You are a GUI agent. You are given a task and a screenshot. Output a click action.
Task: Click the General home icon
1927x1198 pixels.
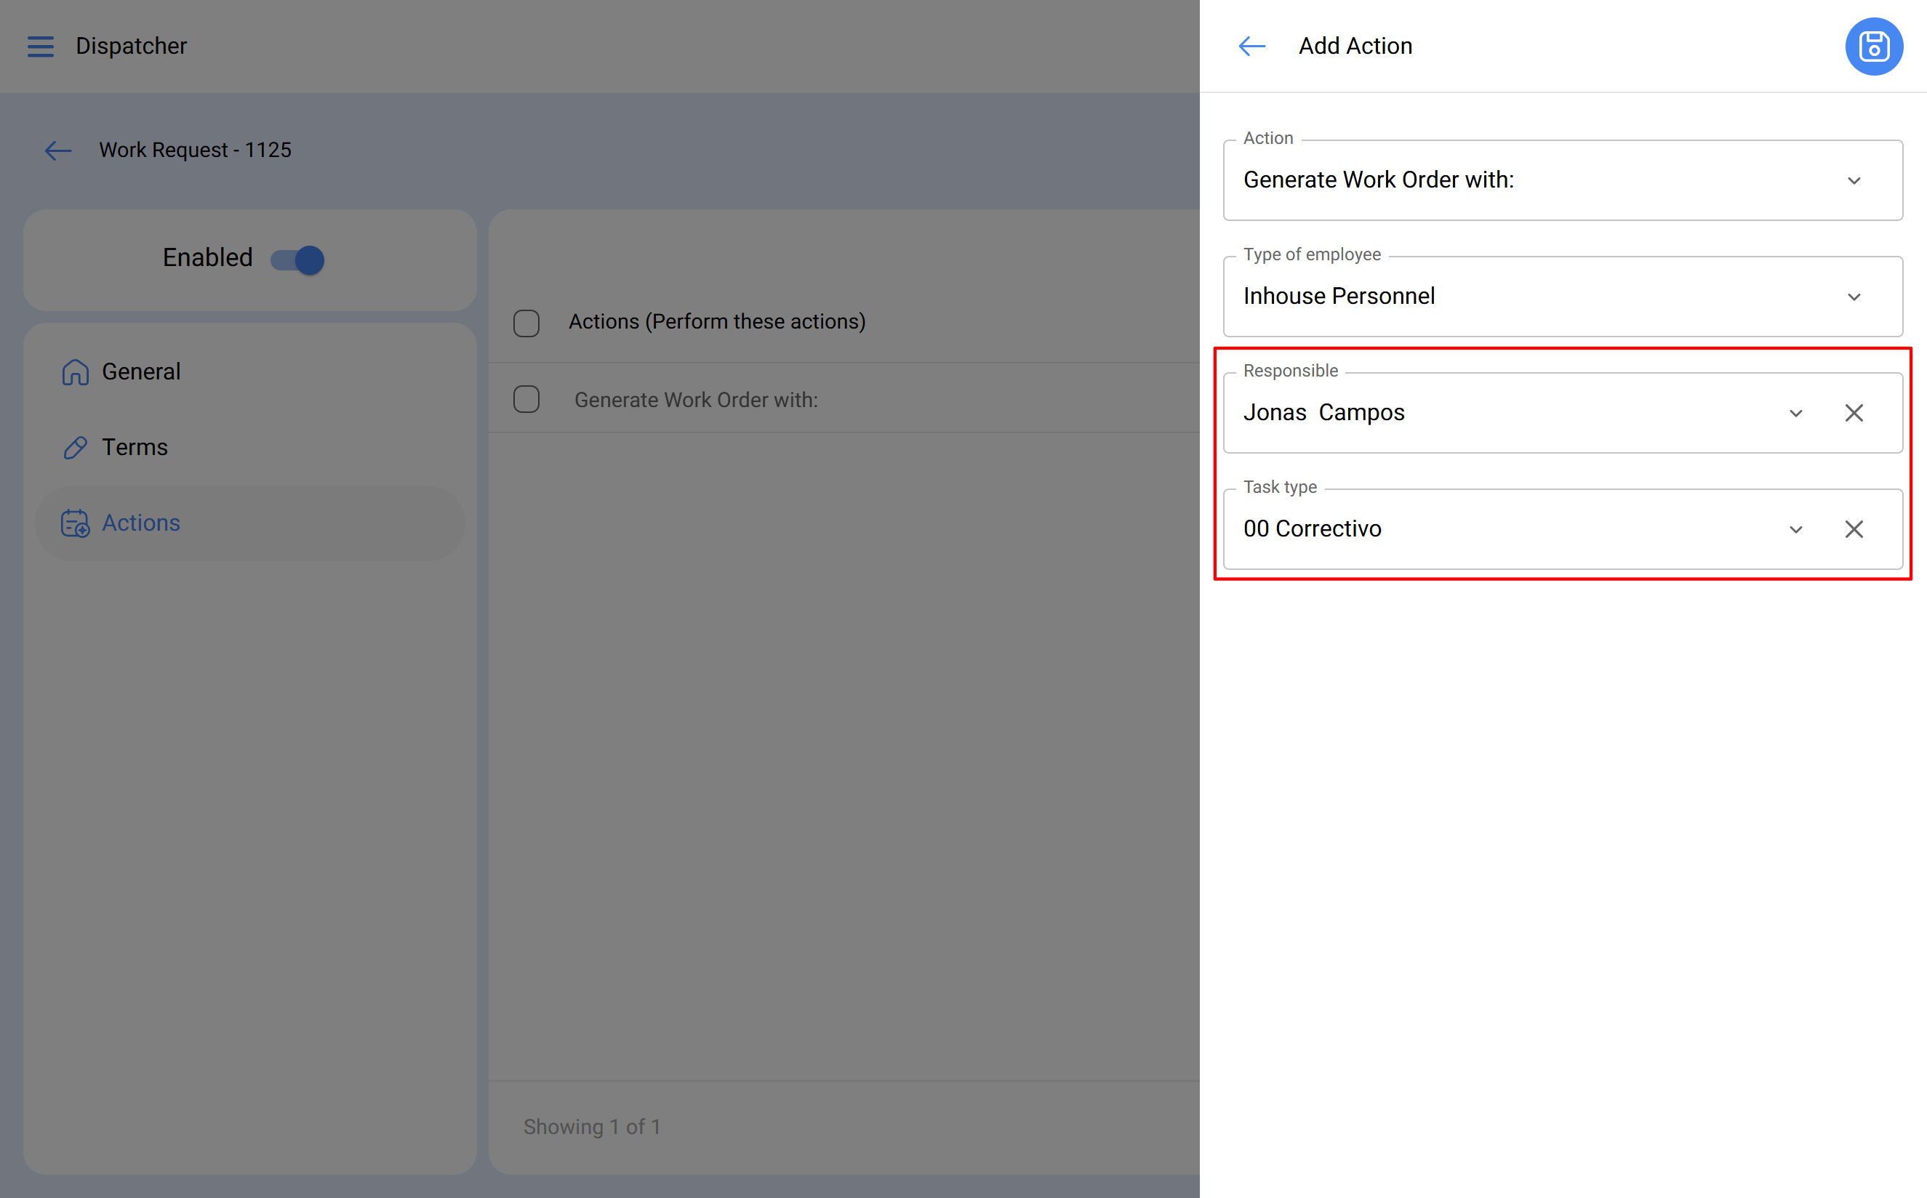(x=76, y=371)
